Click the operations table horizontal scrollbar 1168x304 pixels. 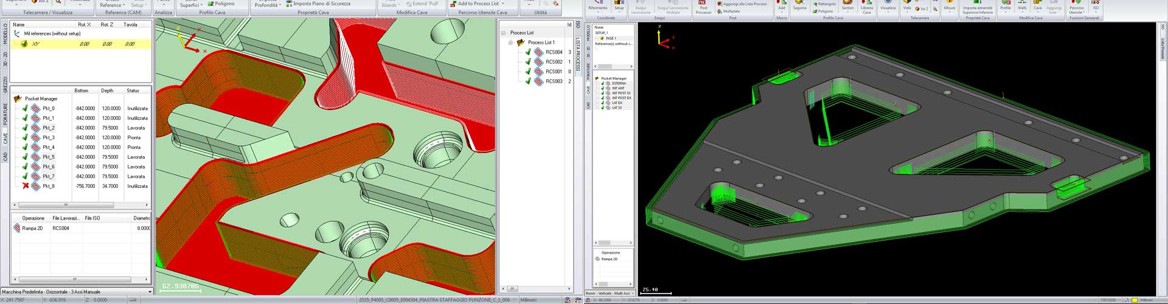point(81,279)
